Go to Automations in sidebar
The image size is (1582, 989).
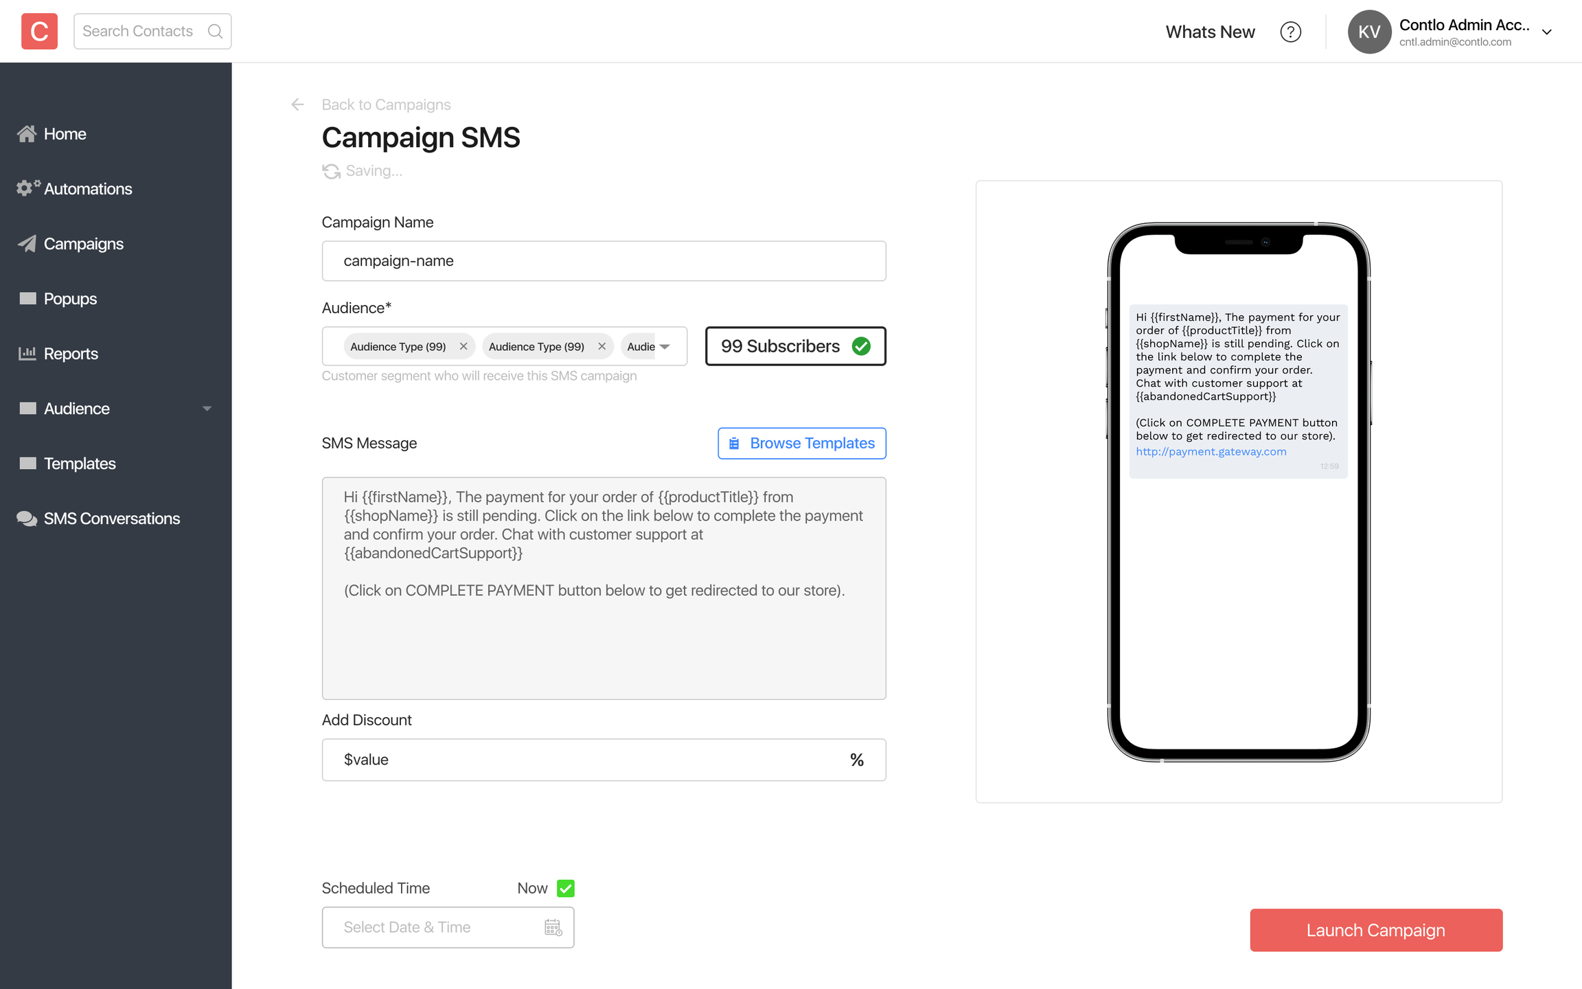pos(87,189)
